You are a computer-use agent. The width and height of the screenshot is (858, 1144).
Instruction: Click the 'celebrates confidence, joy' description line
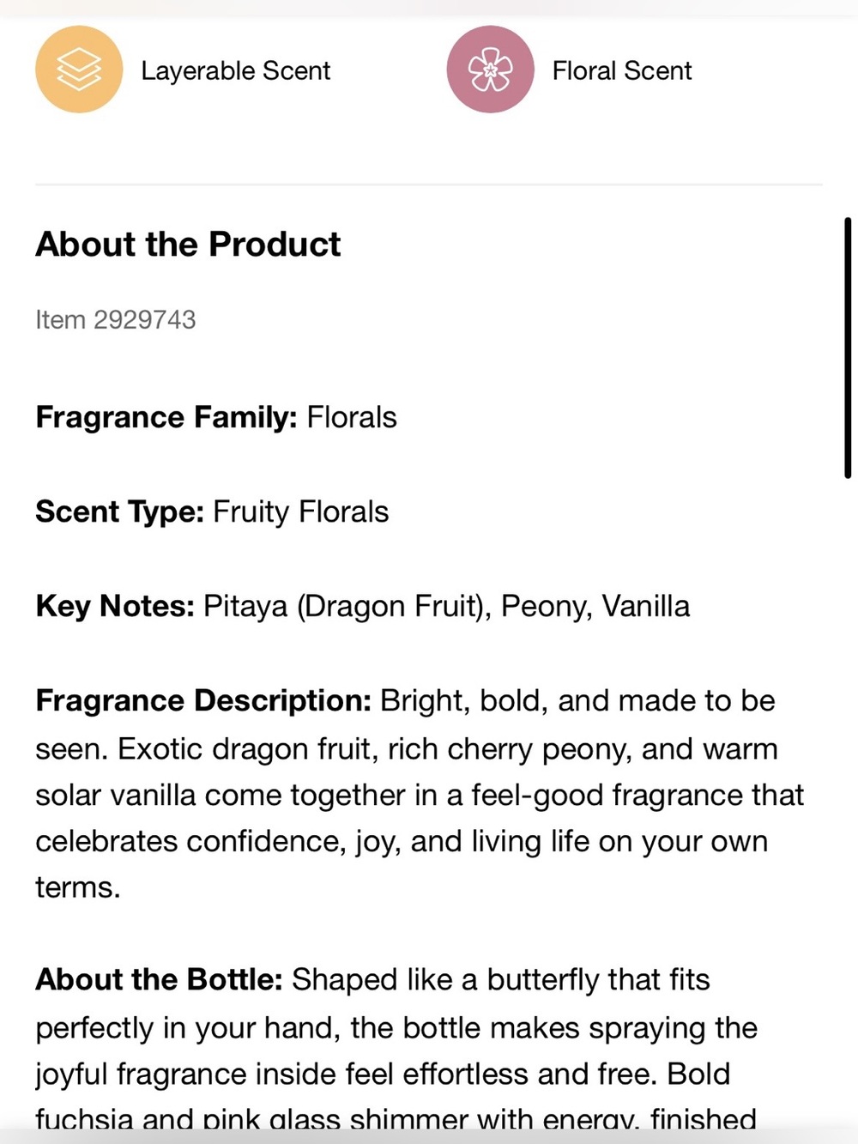coord(402,842)
